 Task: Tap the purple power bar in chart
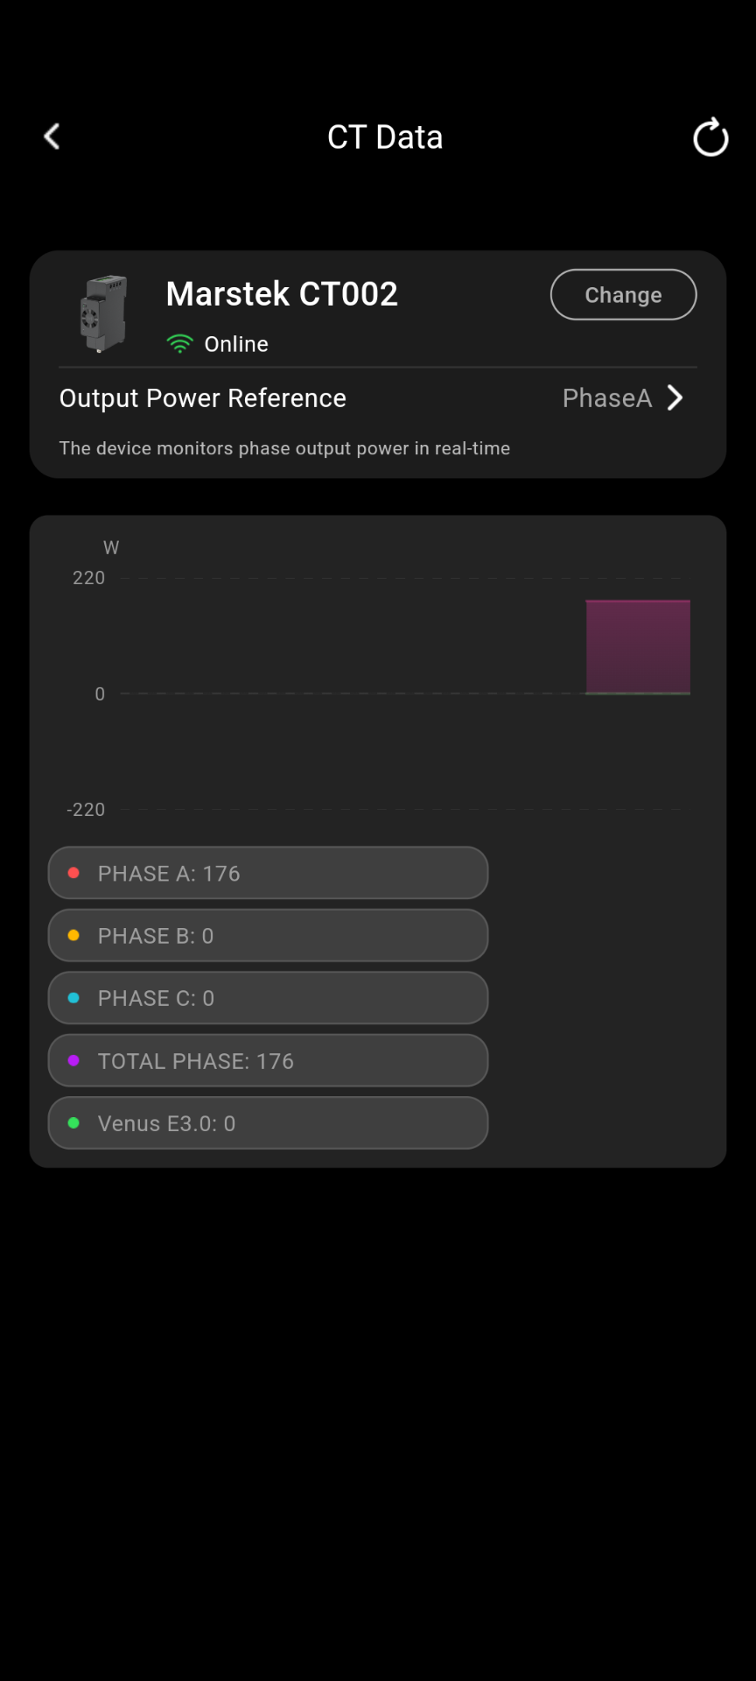[638, 647]
